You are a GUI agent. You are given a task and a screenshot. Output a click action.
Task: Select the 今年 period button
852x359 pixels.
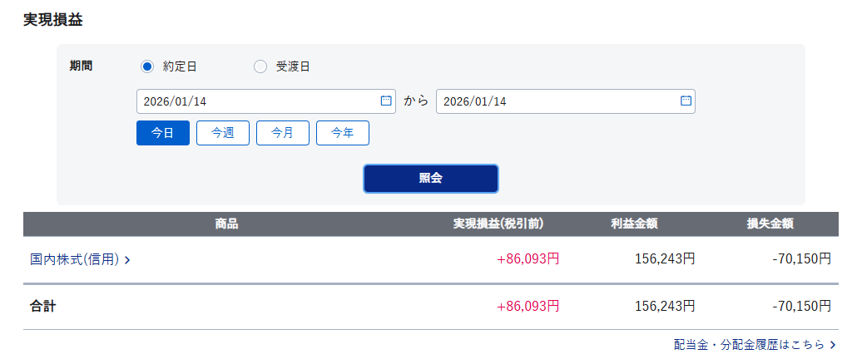[x=343, y=133]
